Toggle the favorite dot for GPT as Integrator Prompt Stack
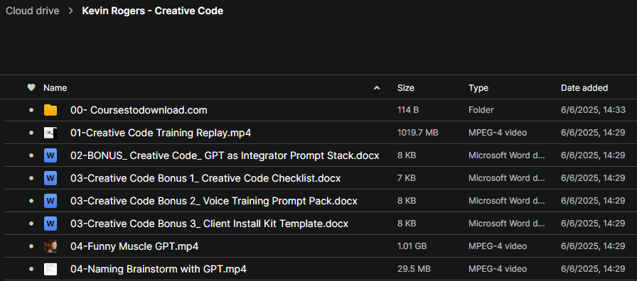The height and width of the screenshot is (281, 637). coord(31,155)
